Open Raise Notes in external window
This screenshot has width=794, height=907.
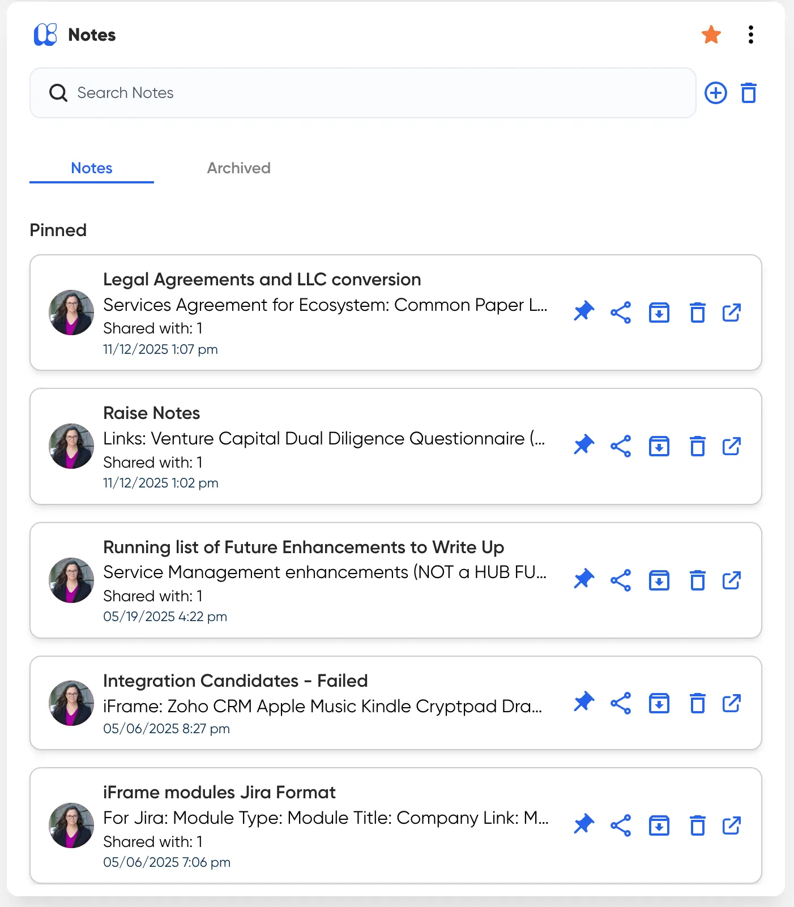(732, 446)
